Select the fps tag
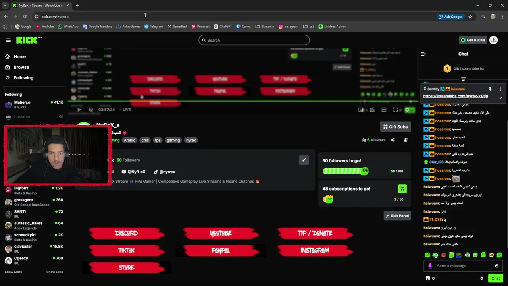This screenshot has width=508, height=286. coord(158,140)
